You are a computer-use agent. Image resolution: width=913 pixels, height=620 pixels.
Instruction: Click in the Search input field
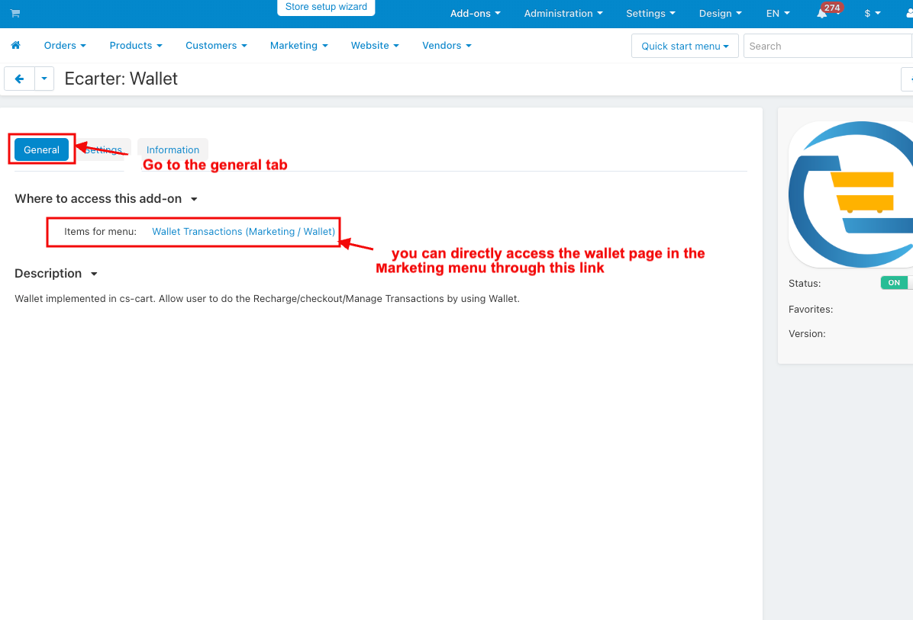pos(828,46)
